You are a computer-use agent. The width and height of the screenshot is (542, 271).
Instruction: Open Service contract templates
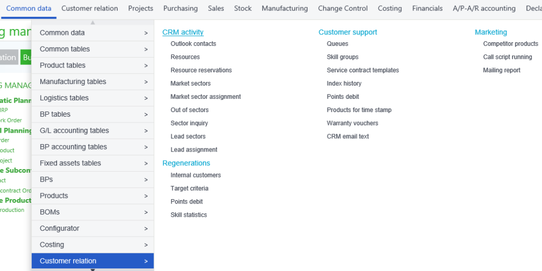[x=363, y=70]
